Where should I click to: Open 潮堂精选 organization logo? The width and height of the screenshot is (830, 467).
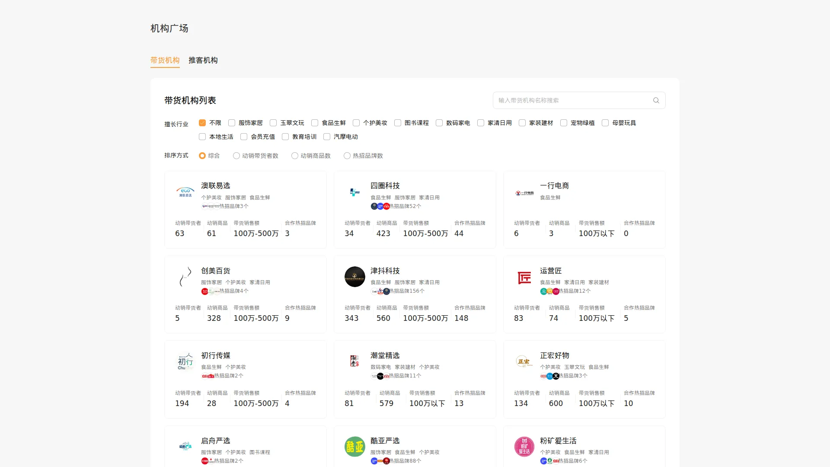tap(355, 361)
